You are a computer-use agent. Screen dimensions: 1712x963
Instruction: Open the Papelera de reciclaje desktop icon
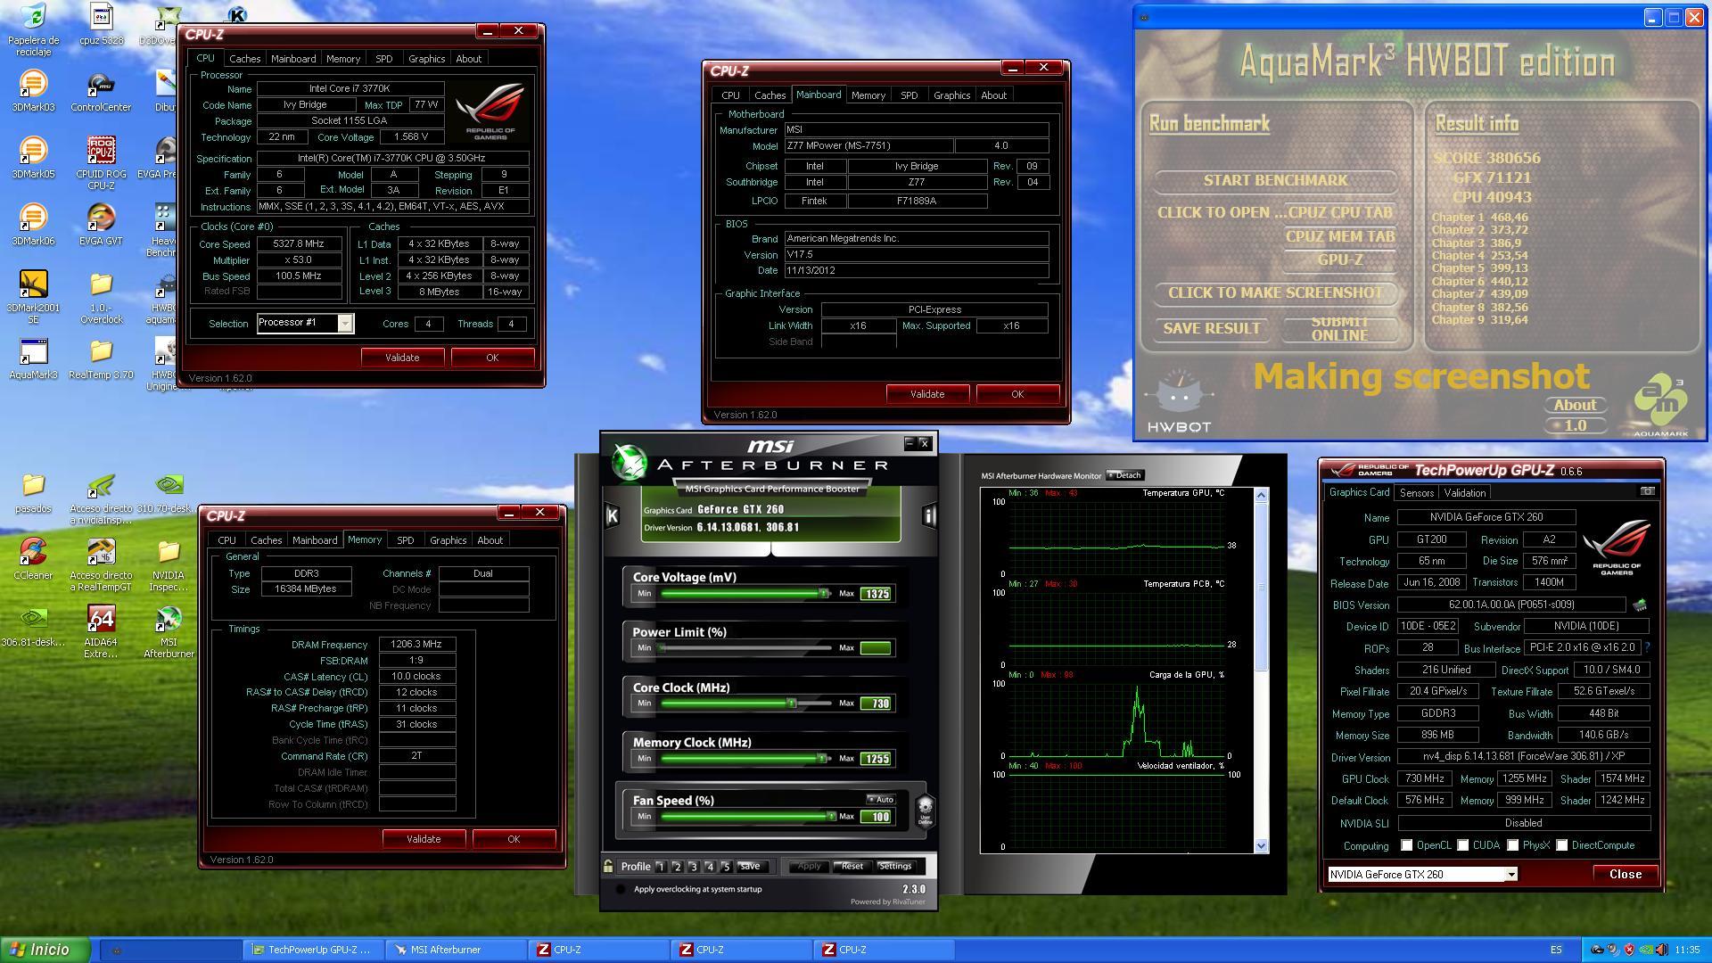(33, 29)
